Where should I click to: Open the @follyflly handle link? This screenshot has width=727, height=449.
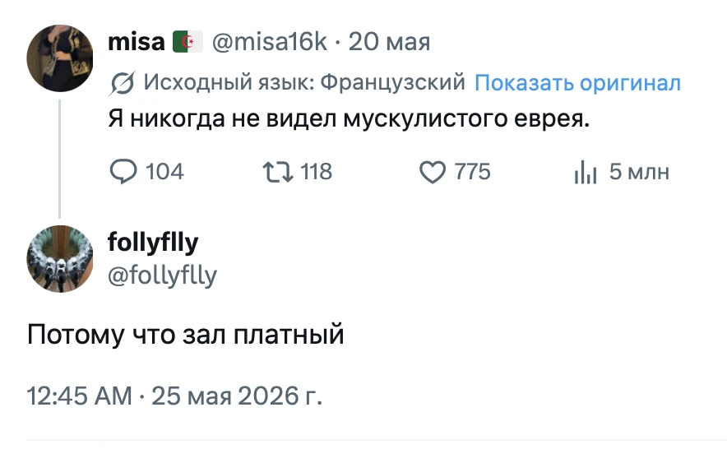click(162, 275)
